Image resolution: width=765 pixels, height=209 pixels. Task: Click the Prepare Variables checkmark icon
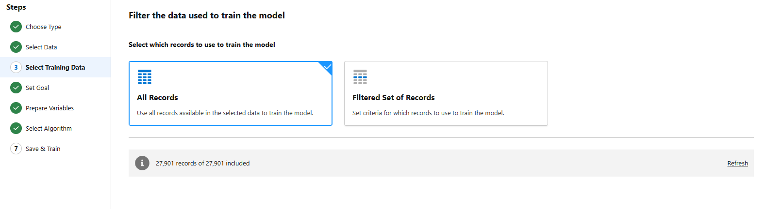coord(16,108)
